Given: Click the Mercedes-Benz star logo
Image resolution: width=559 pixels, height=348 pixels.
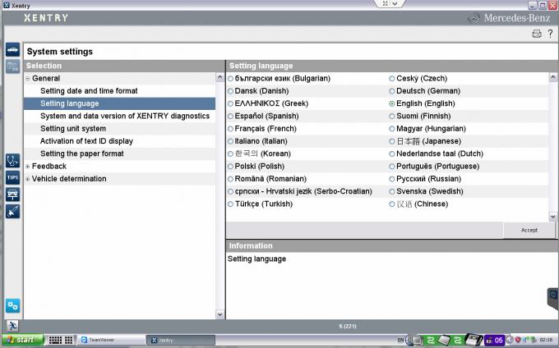Looking at the screenshot, I should [x=474, y=18].
